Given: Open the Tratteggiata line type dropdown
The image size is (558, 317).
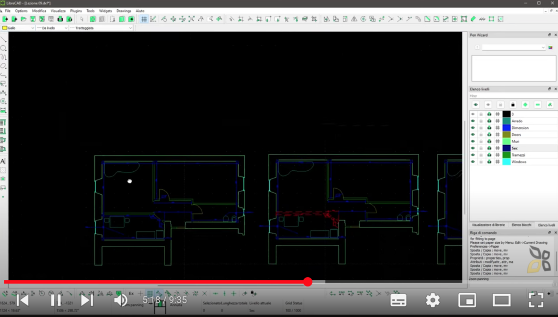Looking at the screenshot, I should coord(101,28).
